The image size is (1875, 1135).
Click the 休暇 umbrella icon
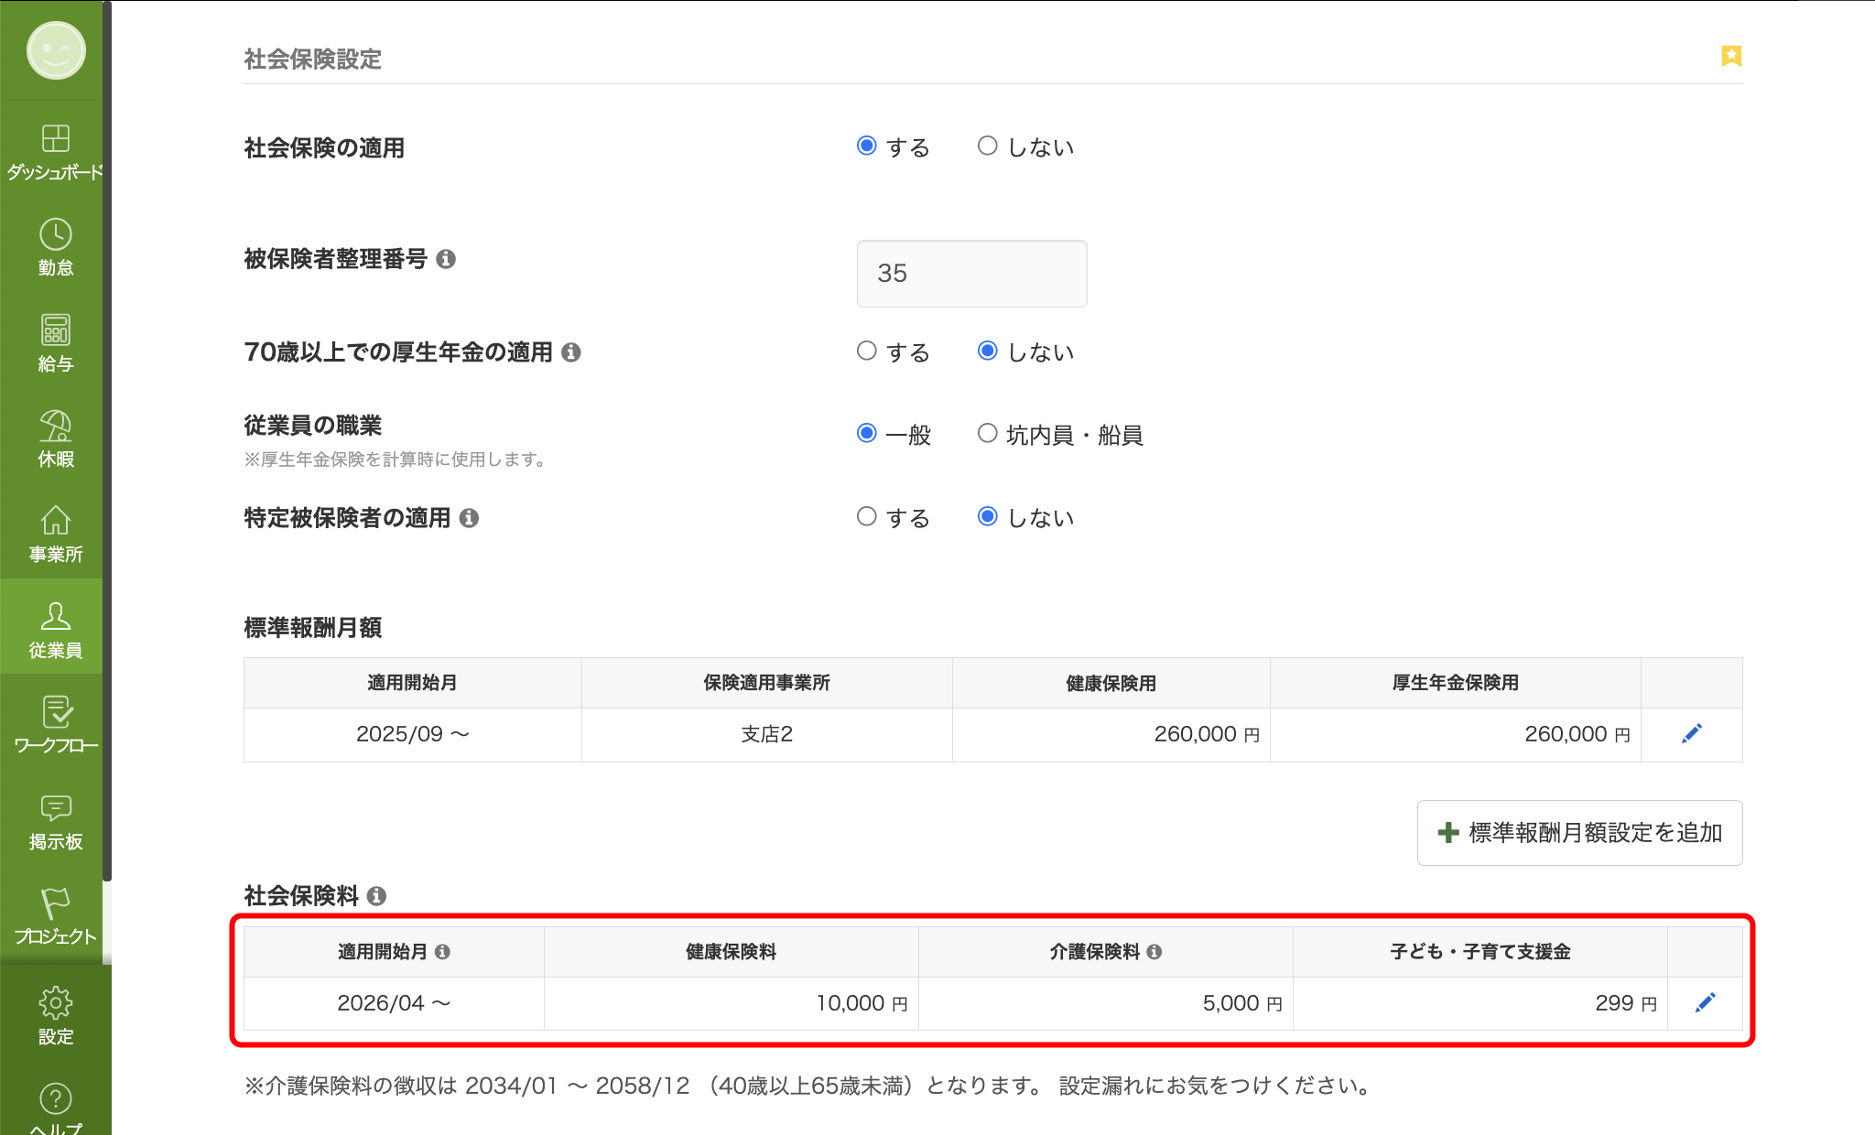tap(54, 427)
